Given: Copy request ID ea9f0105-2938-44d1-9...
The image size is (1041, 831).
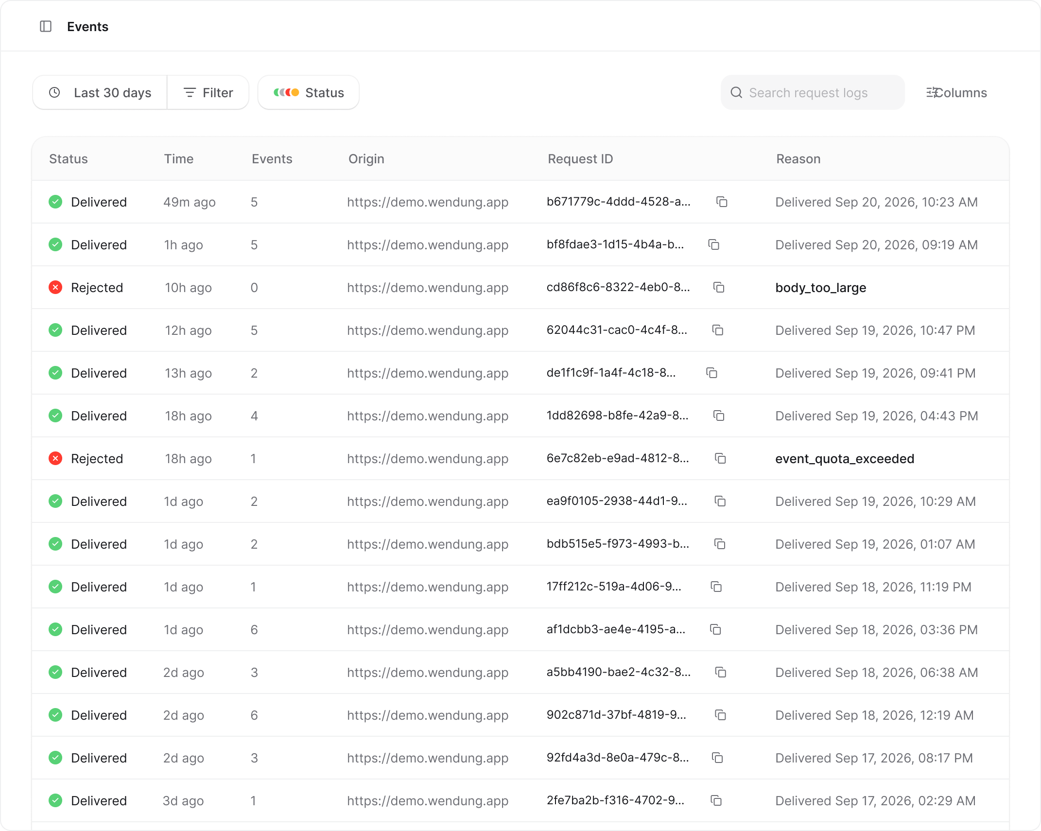Looking at the screenshot, I should [720, 501].
